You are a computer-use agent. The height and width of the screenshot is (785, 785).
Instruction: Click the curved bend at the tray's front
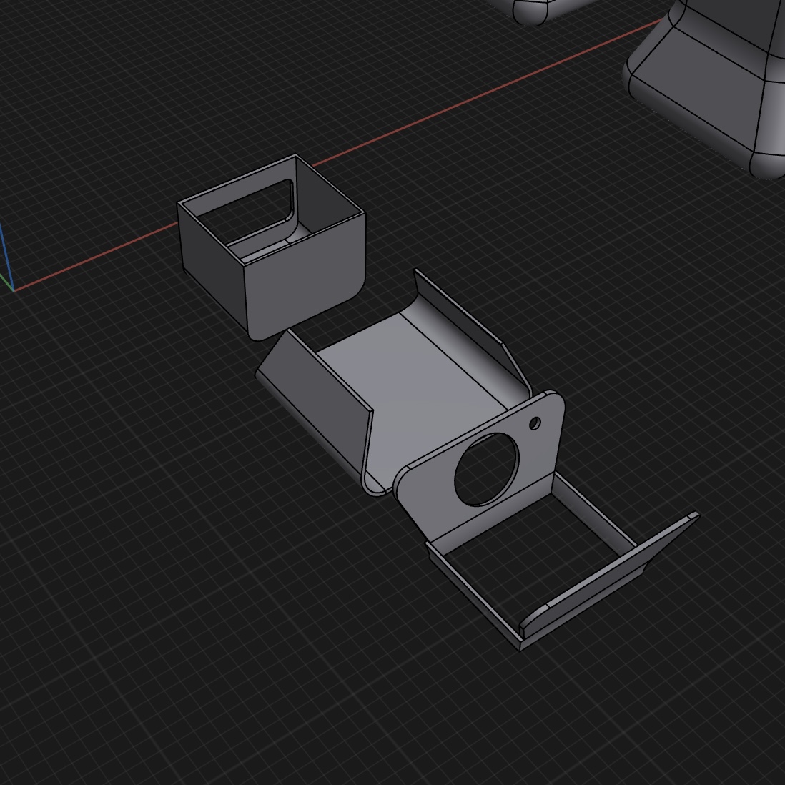[x=377, y=486]
